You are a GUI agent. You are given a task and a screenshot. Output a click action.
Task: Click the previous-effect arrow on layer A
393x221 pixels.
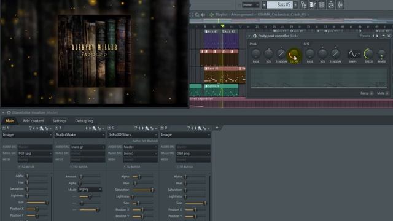[x=34, y=128]
